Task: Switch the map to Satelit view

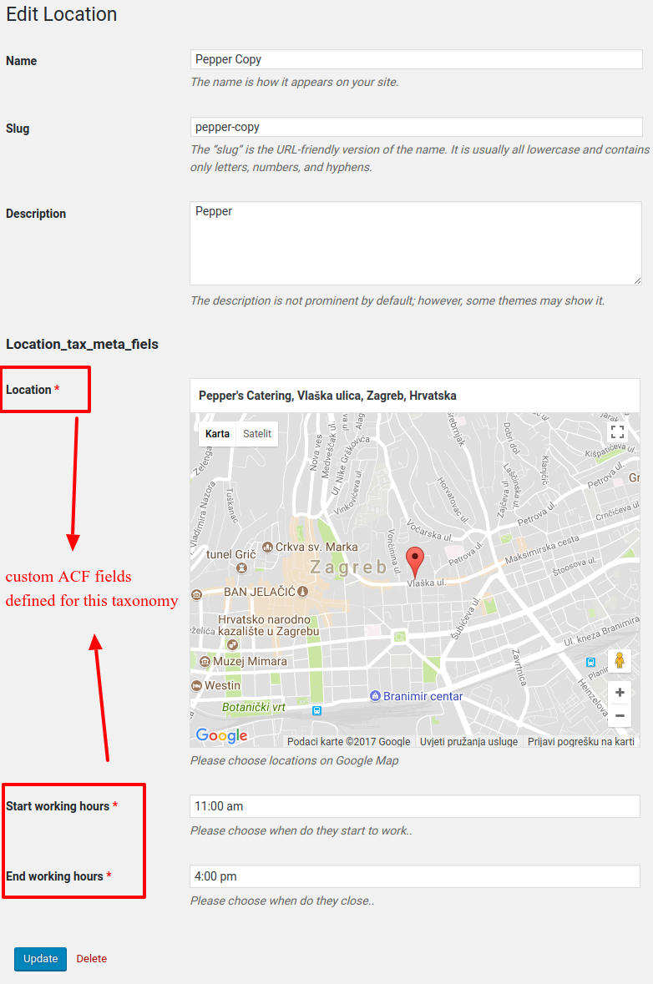Action: pyautogui.click(x=257, y=434)
